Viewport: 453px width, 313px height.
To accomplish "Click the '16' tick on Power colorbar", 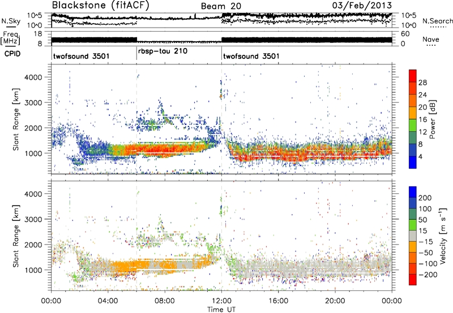I will click(422, 120).
